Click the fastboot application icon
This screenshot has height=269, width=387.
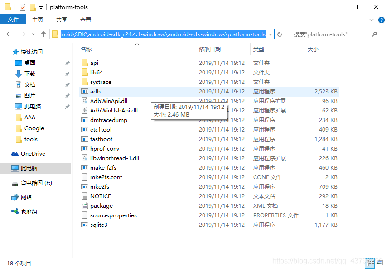85,139
